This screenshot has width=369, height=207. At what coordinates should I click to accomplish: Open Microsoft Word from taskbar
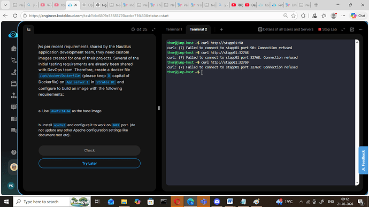[x=230, y=202]
